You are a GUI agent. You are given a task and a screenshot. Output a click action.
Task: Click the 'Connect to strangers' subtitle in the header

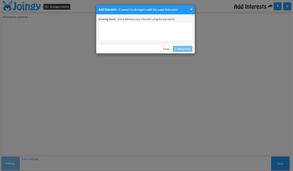148,10
